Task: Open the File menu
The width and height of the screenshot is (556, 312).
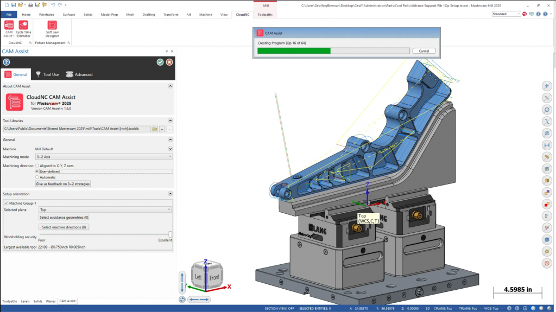Action: pos(9,15)
